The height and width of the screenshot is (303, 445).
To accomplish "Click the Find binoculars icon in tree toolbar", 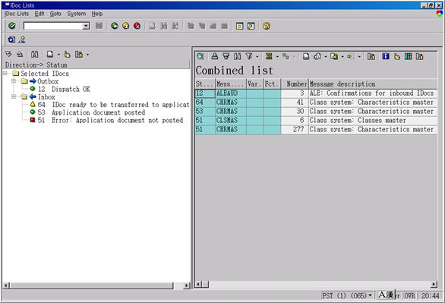I will coord(35,54).
